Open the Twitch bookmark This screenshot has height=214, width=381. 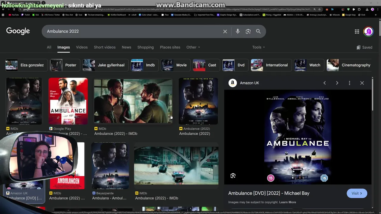coord(26,15)
